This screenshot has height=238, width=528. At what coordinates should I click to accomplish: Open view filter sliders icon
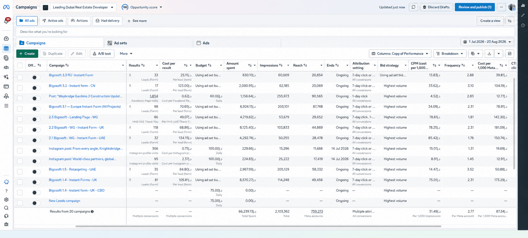(510, 21)
